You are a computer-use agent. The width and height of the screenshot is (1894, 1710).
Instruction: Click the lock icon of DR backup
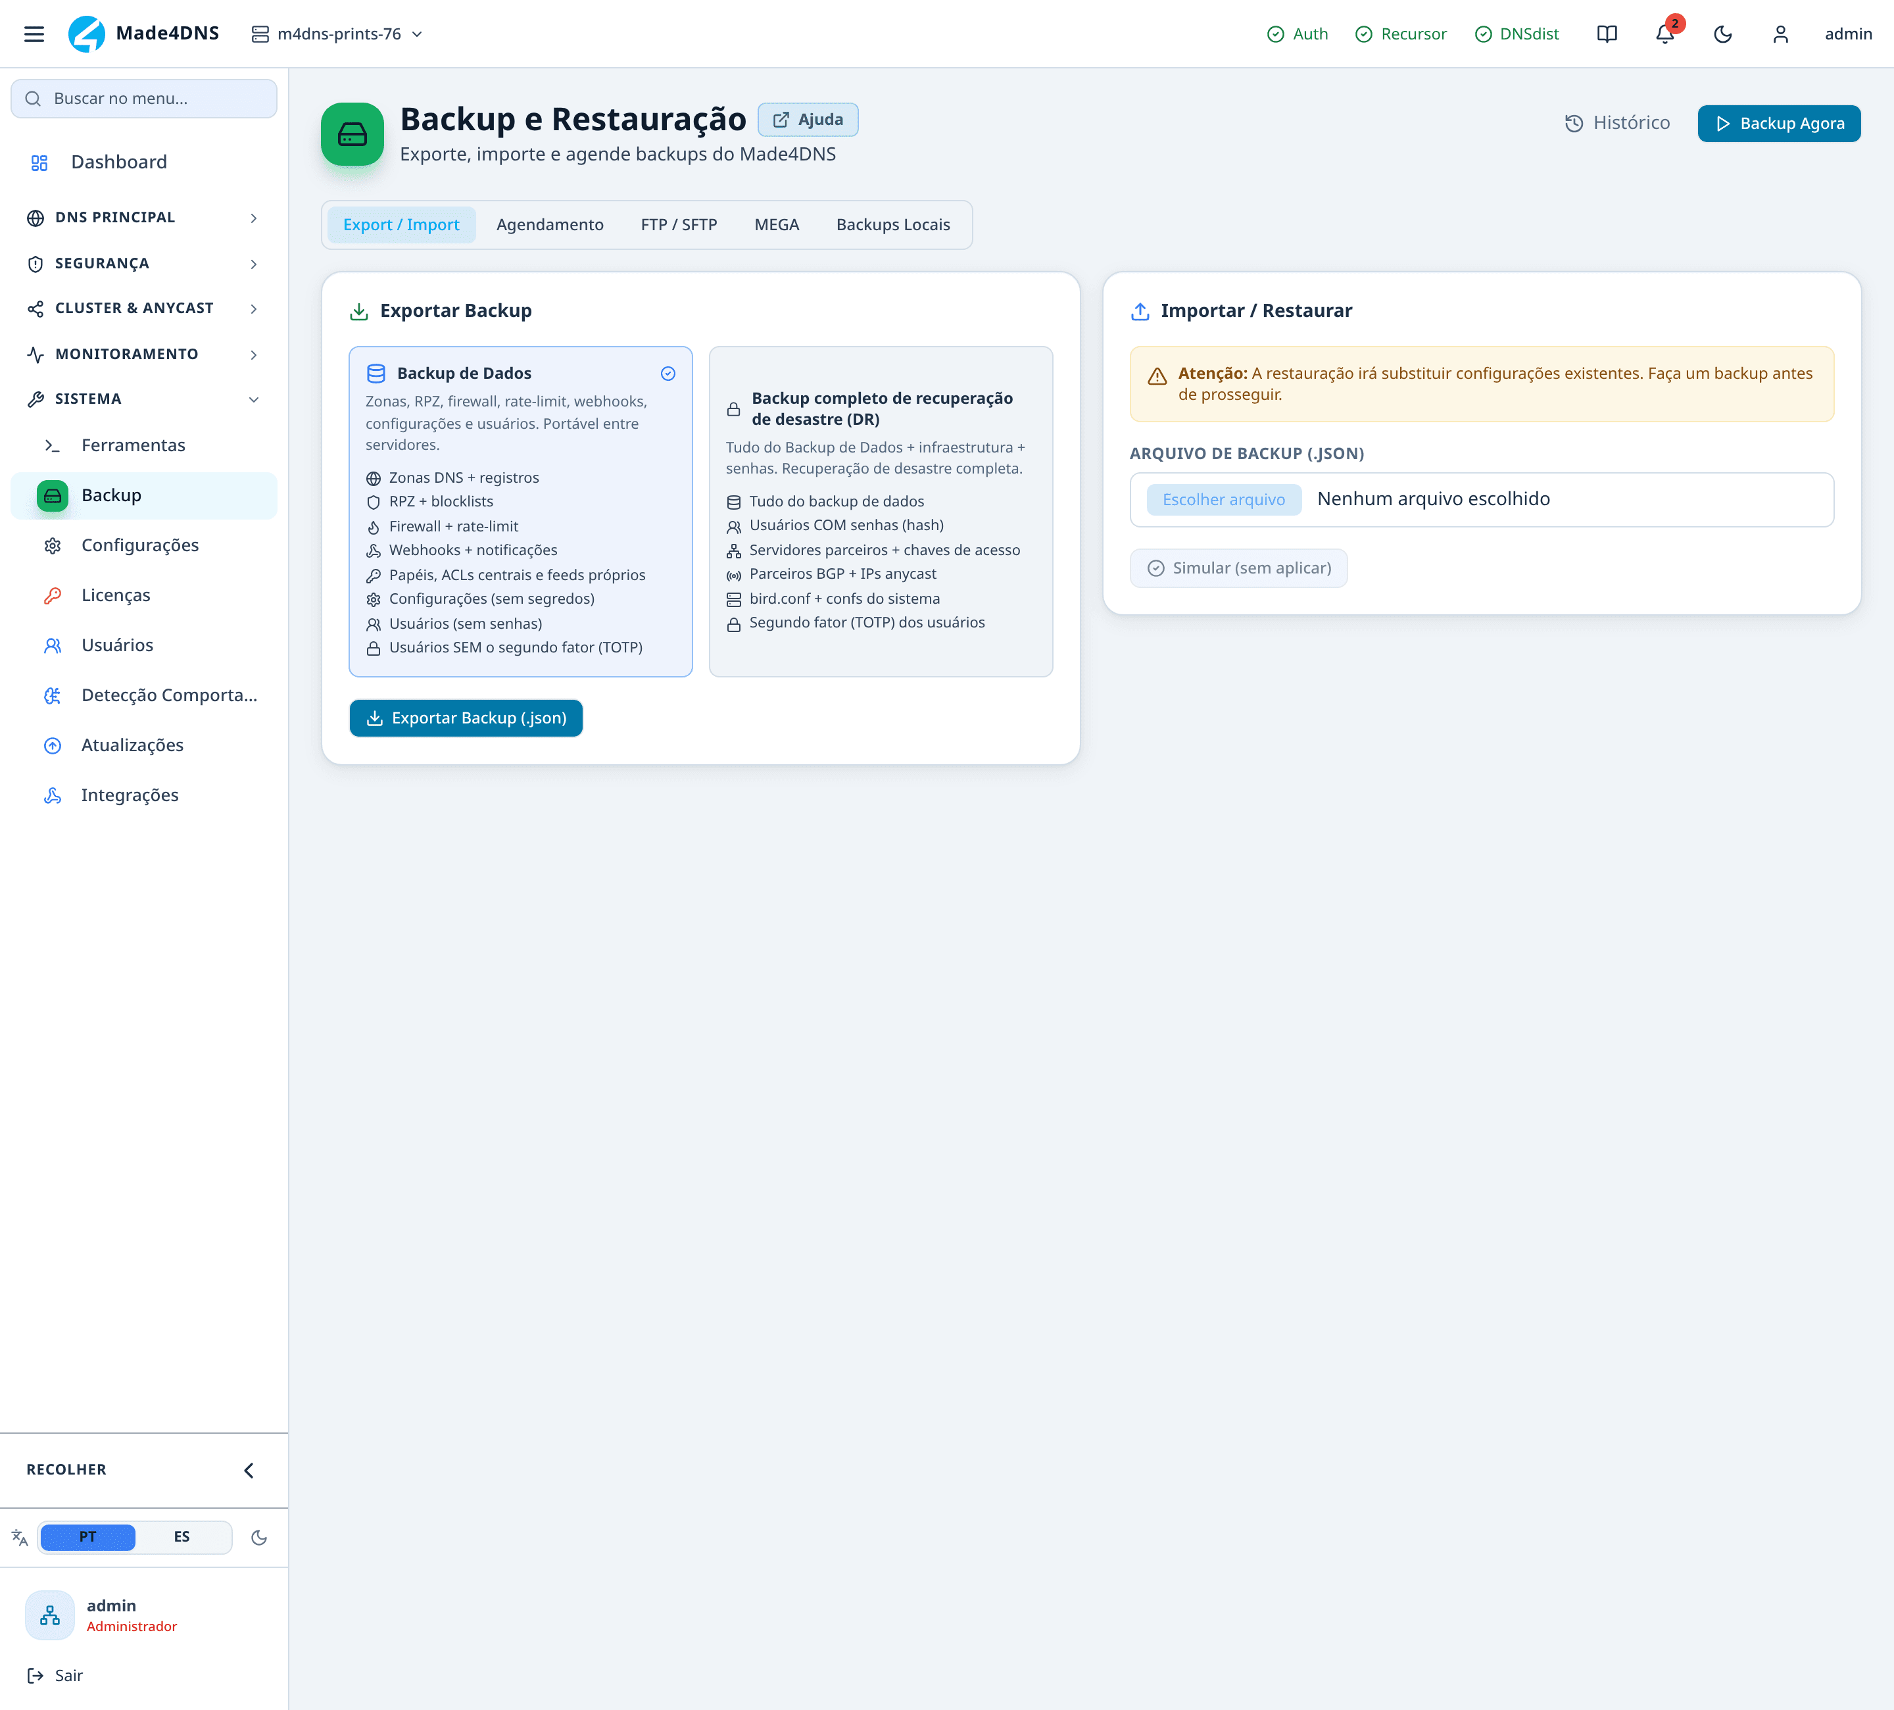(x=734, y=408)
